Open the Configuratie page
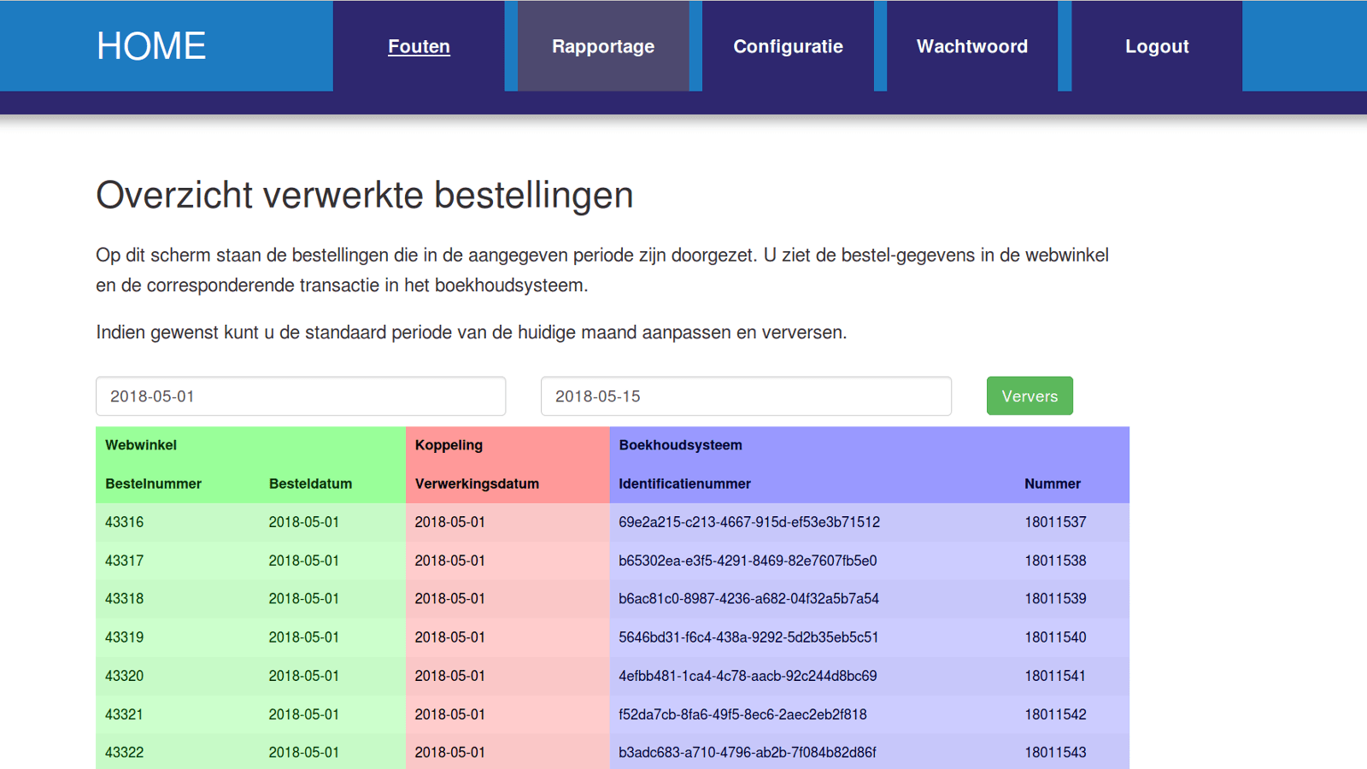This screenshot has width=1367, height=769. [x=788, y=46]
